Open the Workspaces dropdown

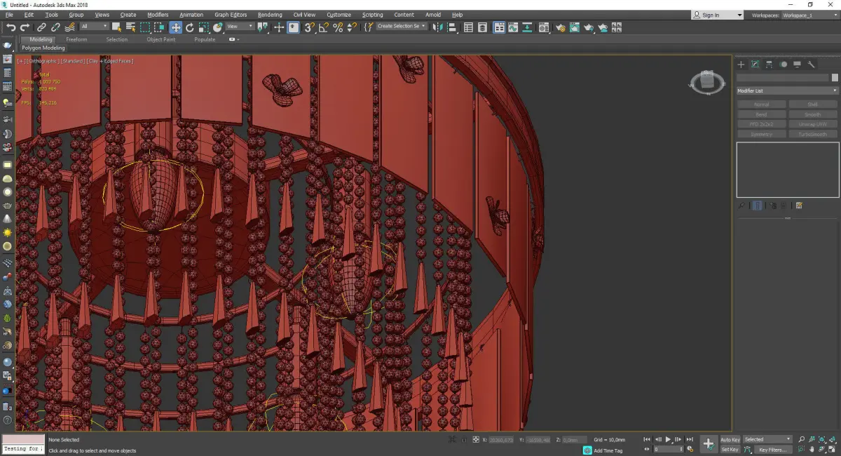tap(809, 15)
